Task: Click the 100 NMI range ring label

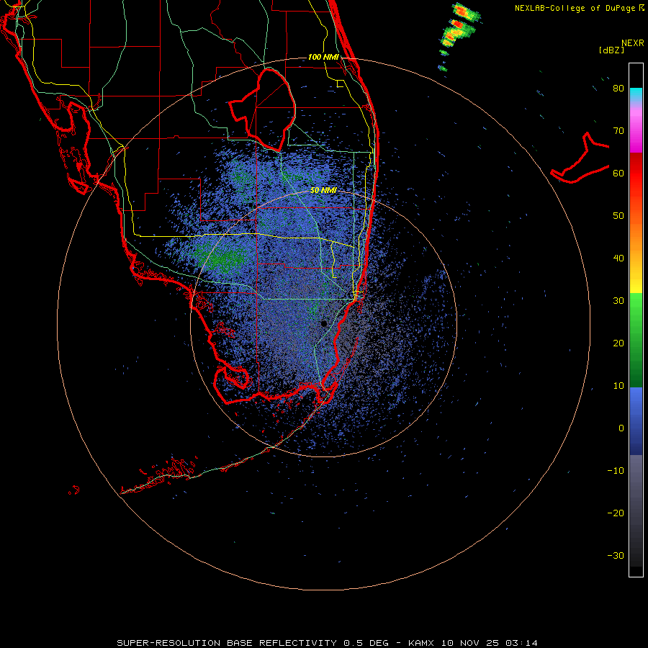Action: pyautogui.click(x=323, y=57)
